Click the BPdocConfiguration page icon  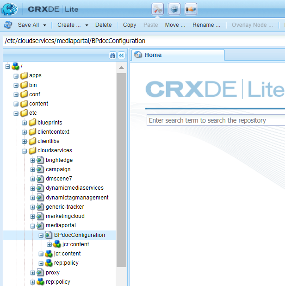[x=49, y=235]
